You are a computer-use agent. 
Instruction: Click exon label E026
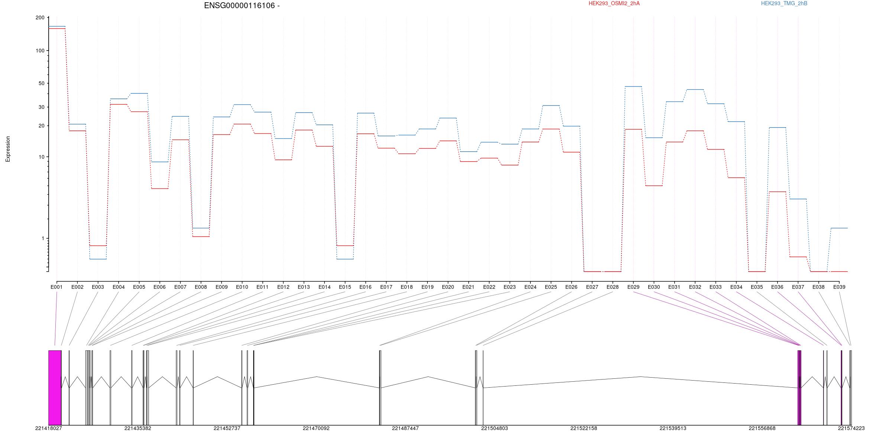pyautogui.click(x=571, y=287)
